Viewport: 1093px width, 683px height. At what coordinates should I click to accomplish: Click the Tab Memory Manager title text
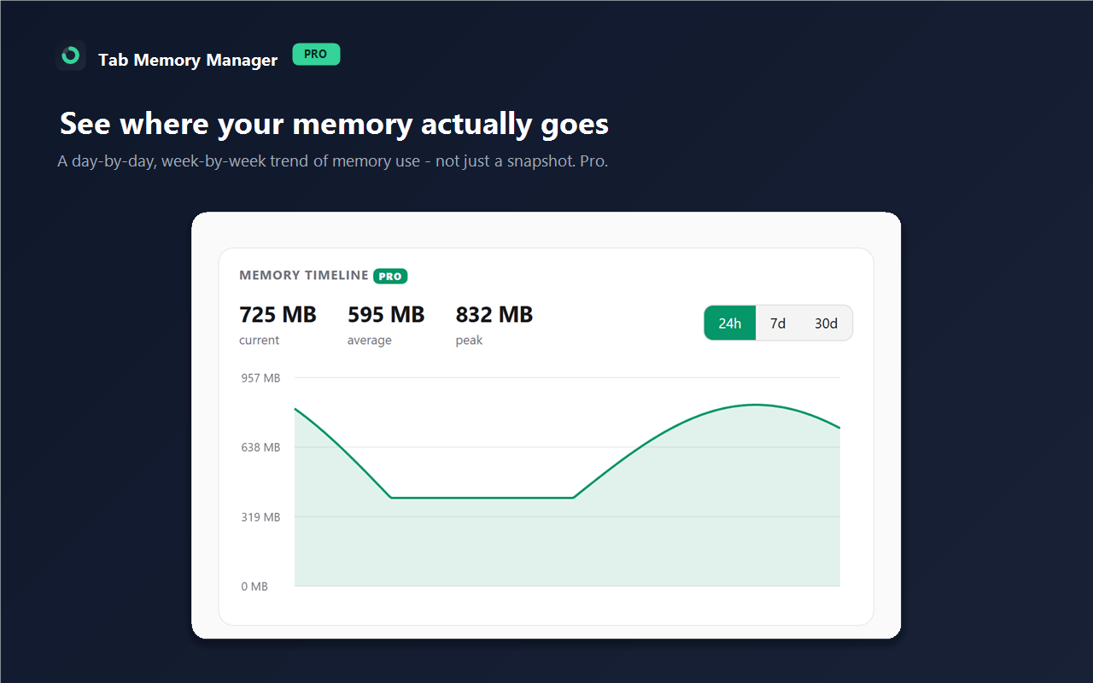[x=188, y=60]
